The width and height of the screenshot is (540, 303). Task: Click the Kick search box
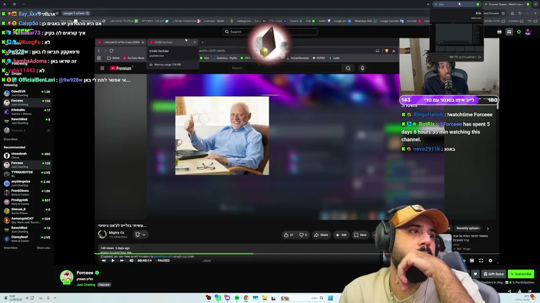coord(270,32)
